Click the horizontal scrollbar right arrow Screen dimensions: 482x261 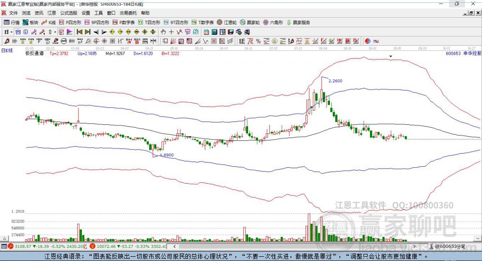[x=414, y=246]
